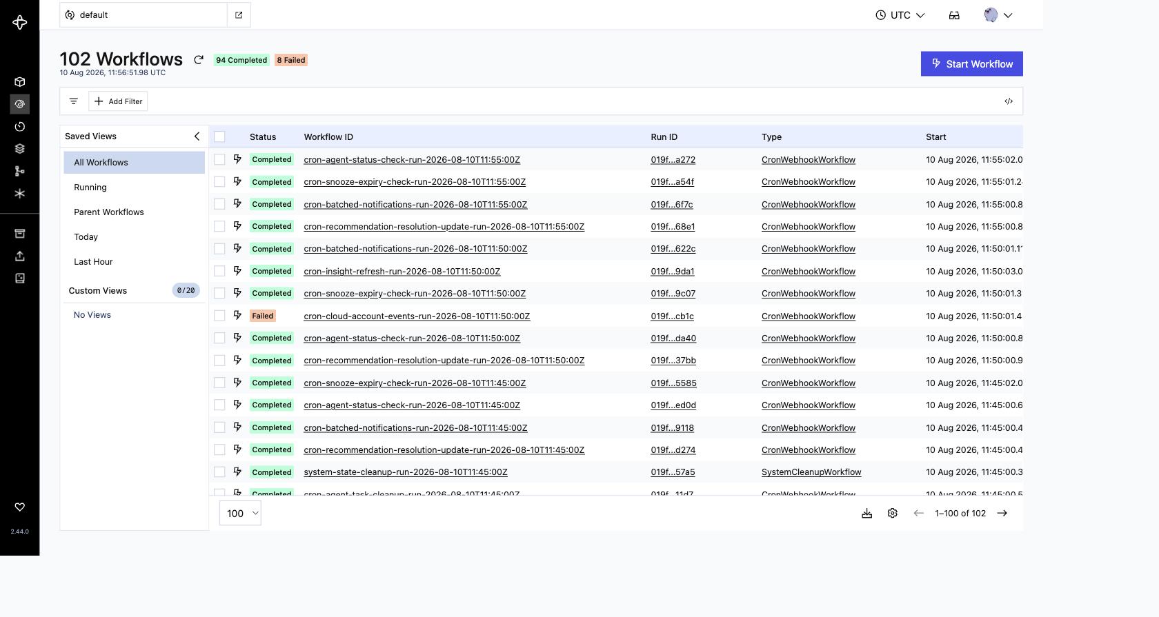Image resolution: width=1159 pixels, height=617 pixels.
Task: Click Add Filter button
Action: pos(118,101)
